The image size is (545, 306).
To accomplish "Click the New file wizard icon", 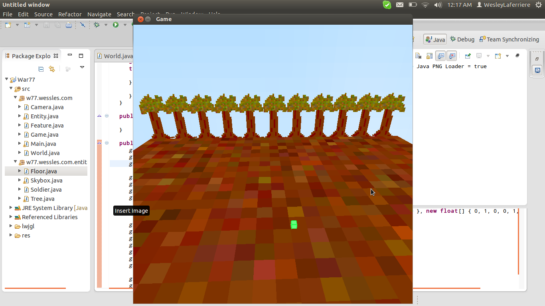I will (x=8, y=25).
